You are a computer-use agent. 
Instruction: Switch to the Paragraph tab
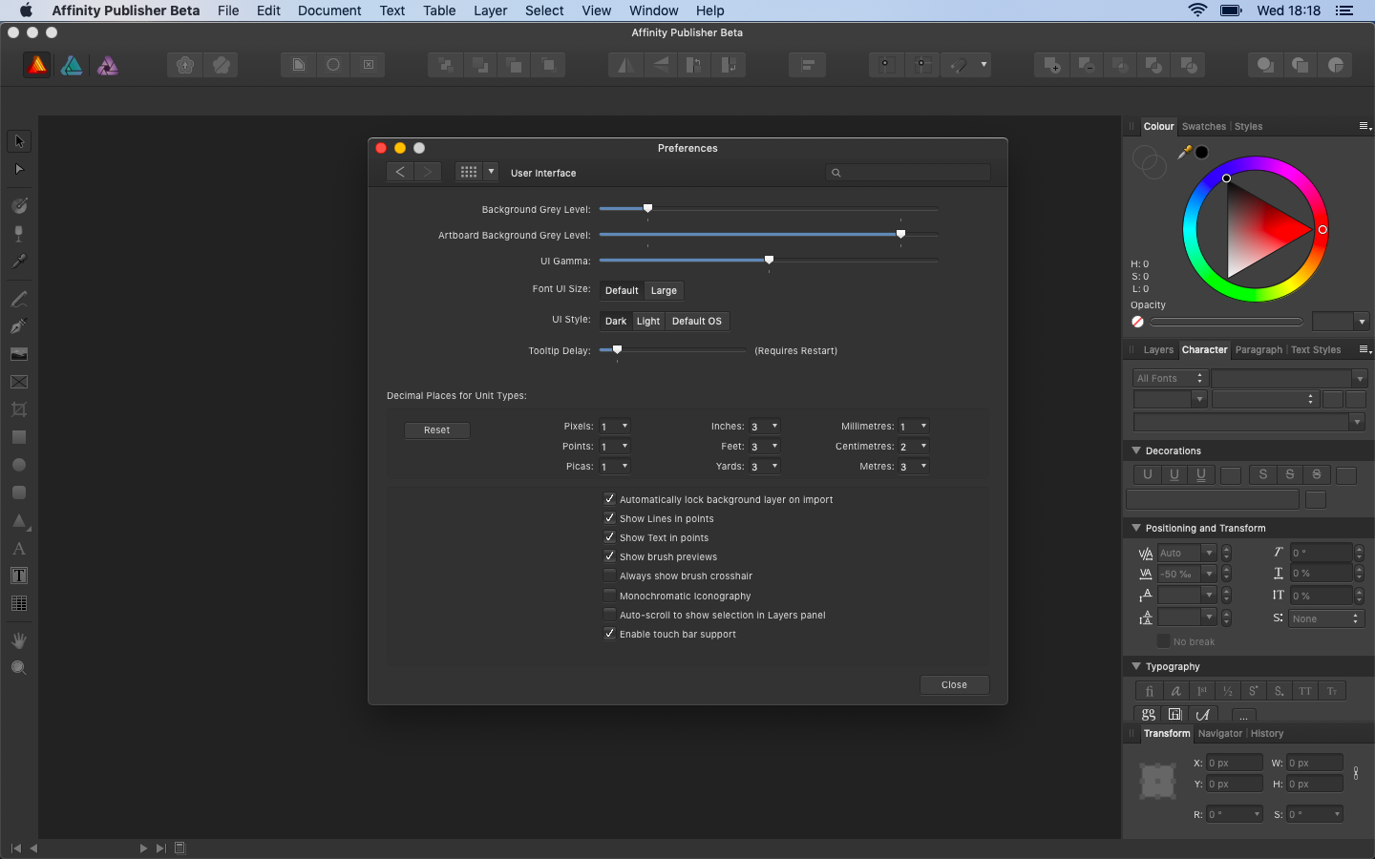pos(1259,349)
